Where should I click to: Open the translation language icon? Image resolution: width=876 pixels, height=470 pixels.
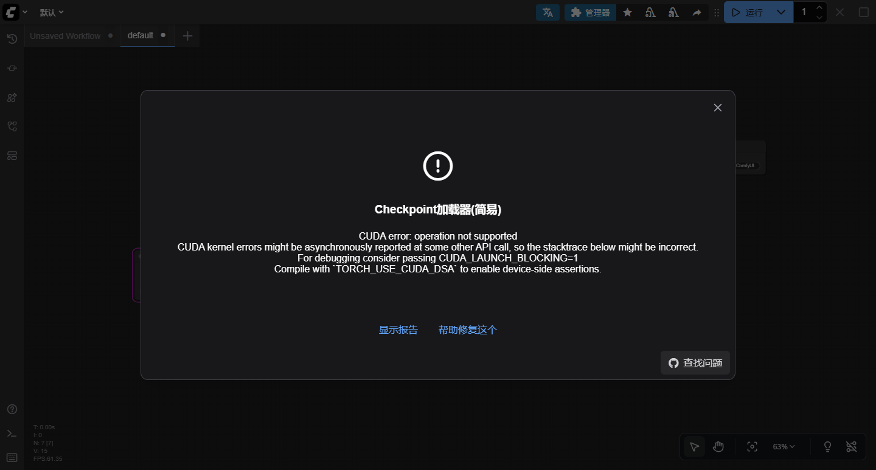point(547,12)
